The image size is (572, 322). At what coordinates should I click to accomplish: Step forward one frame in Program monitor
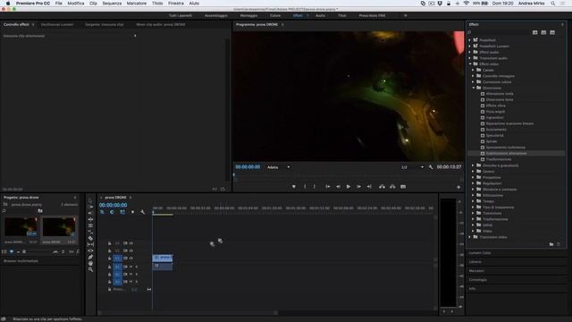[x=359, y=187]
